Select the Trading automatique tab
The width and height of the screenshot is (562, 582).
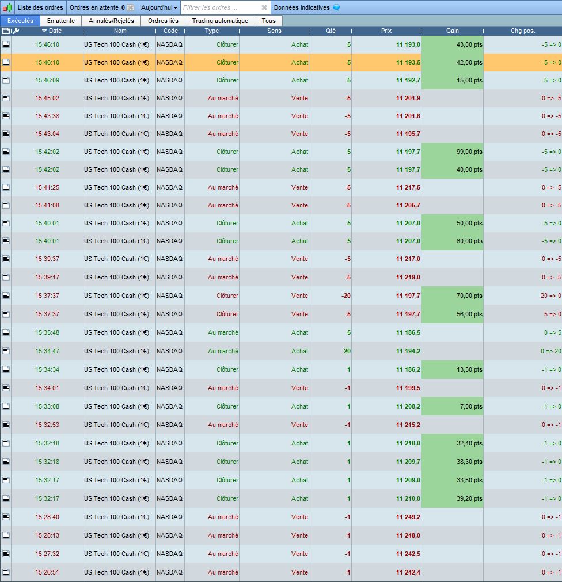[x=220, y=21]
